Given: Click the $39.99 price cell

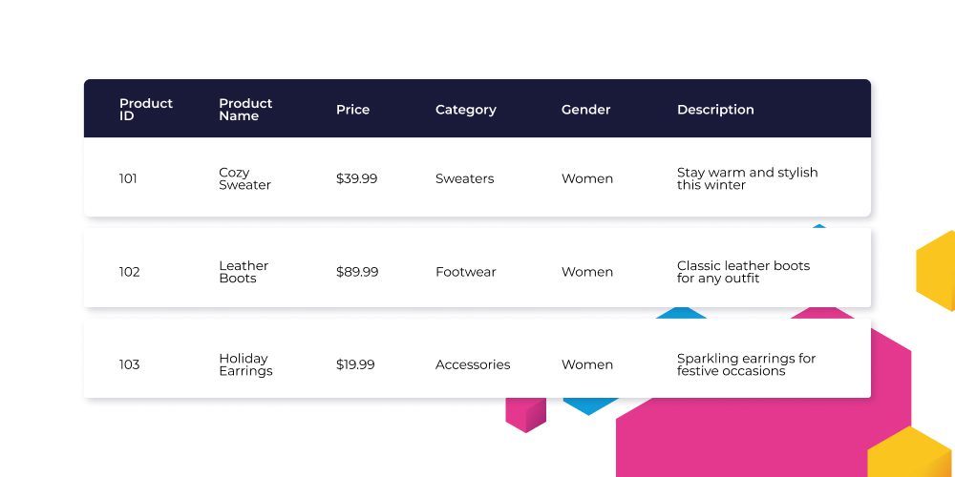Looking at the screenshot, I should [356, 178].
